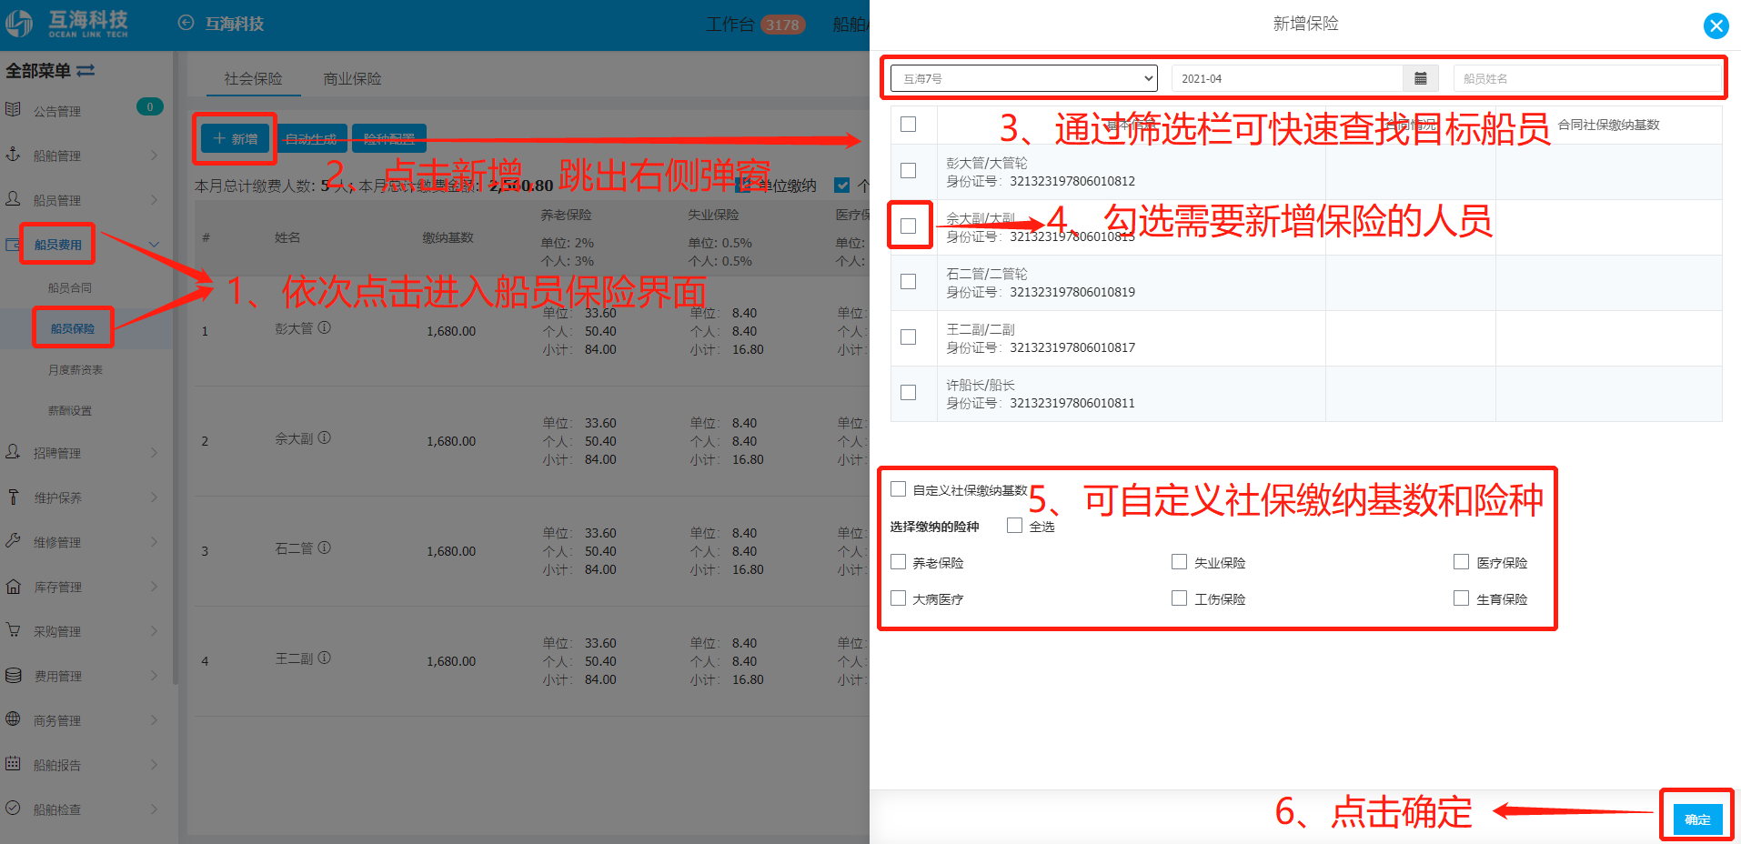This screenshot has height=844, width=1741.
Task: Expand the 维护保养 menu chevron
Action: [154, 497]
